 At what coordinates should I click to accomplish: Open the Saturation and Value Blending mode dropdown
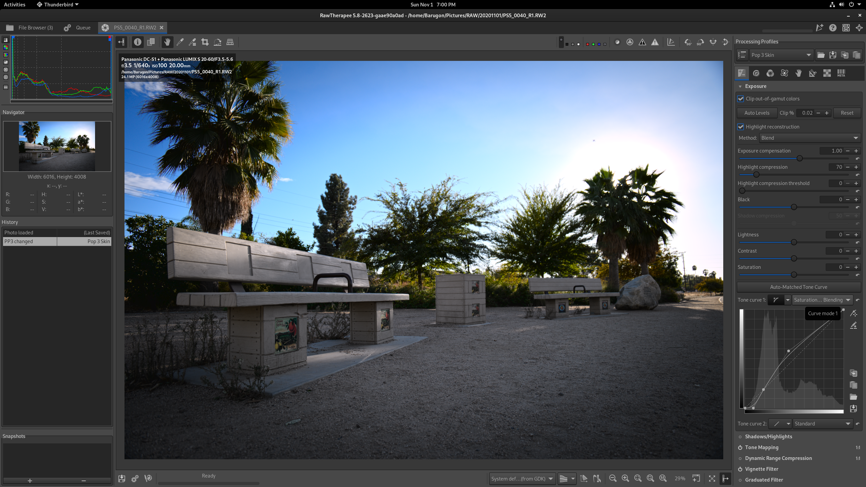[x=822, y=300]
